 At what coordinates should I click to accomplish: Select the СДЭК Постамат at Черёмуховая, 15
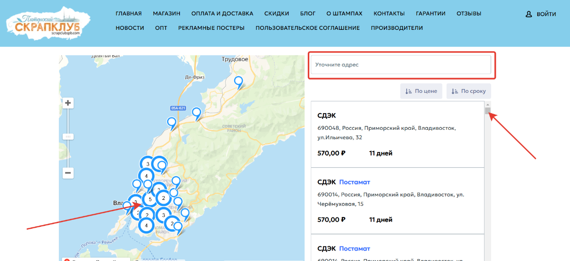[x=398, y=200]
